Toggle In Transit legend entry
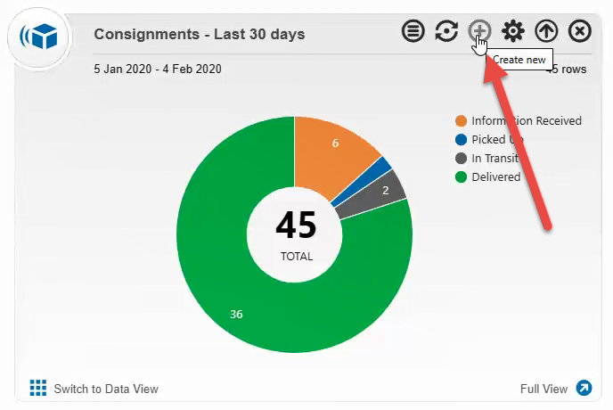The image size is (613, 410). tap(495, 158)
